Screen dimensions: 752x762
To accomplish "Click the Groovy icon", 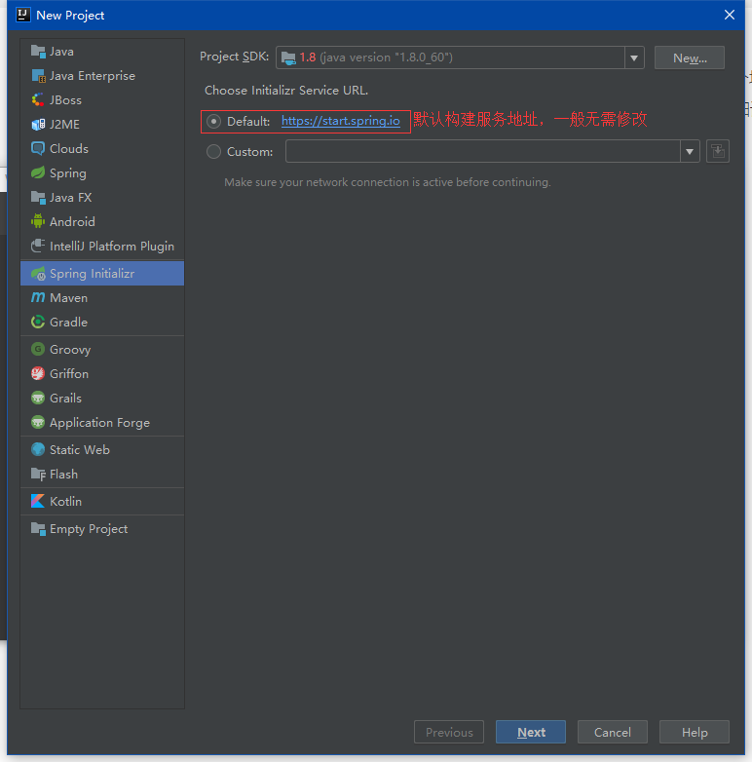I will click(38, 349).
